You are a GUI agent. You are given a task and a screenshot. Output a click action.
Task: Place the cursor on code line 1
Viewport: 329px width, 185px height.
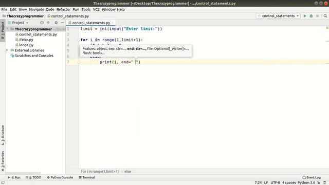coord(121,29)
